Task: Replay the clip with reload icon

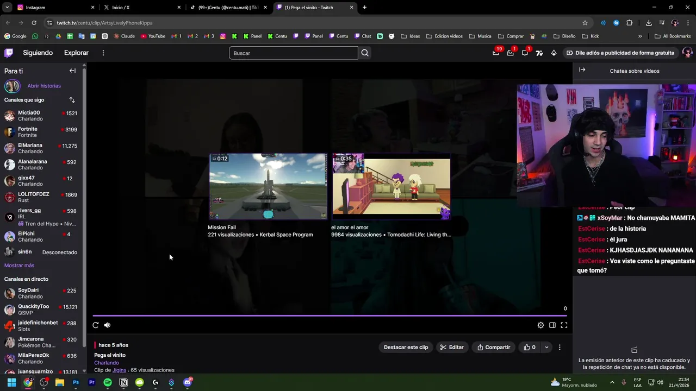Action: coord(96,325)
